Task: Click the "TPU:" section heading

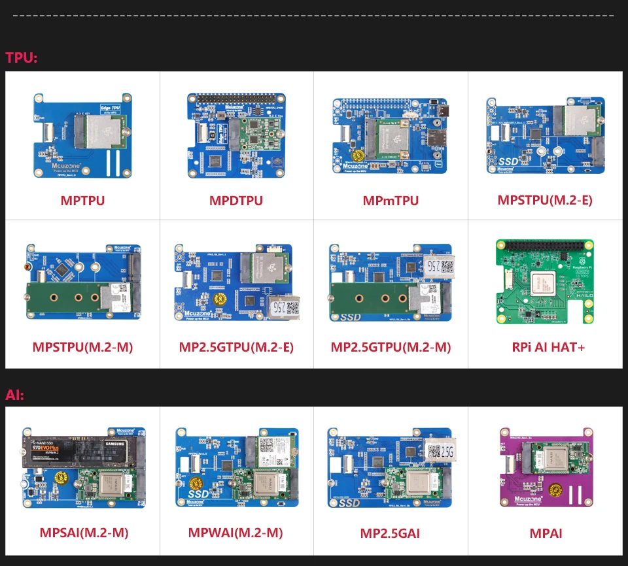Action: [x=22, y=58]
